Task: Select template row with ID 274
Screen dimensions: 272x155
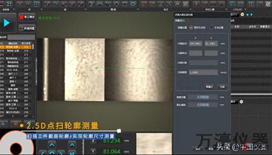Action: coord(16,51)
